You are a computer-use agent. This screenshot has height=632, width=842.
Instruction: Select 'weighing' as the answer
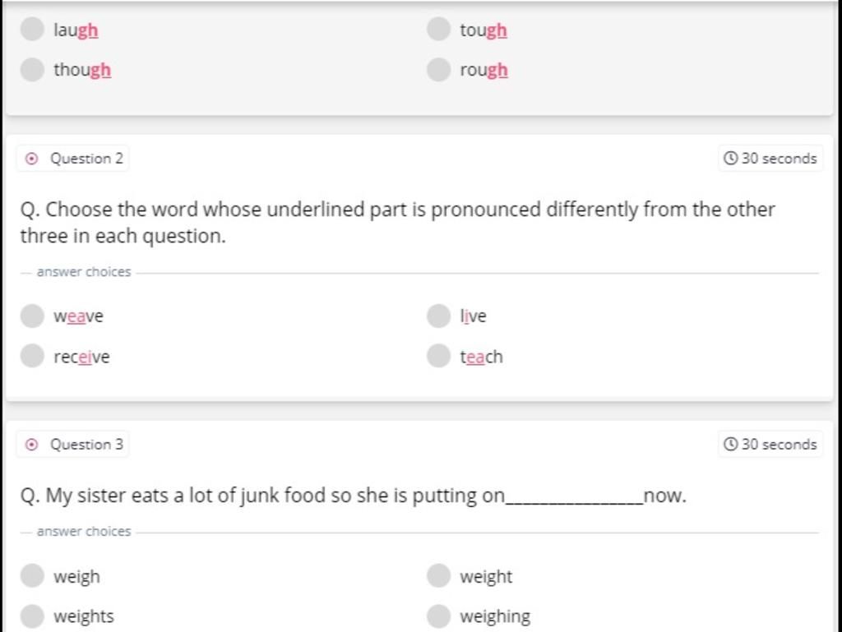tap(438, 616)
